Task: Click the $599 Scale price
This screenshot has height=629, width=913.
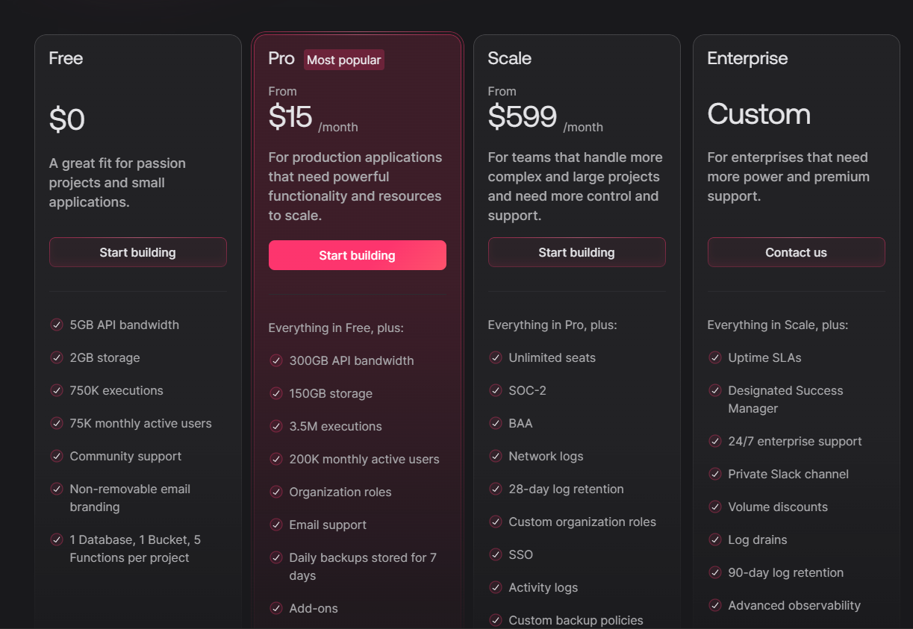Action: click(x=522, y=117)
